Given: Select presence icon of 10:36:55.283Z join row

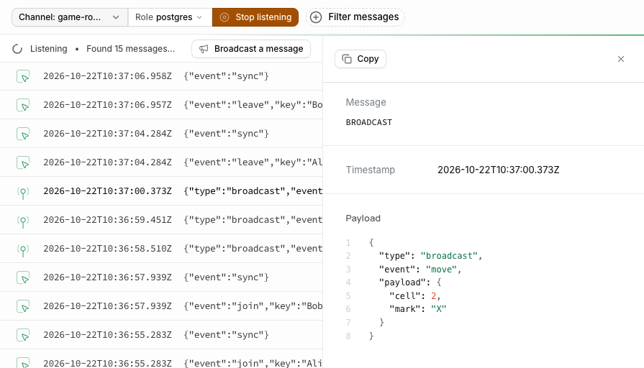Looking at the screenshot, I should tap(23, 363).
